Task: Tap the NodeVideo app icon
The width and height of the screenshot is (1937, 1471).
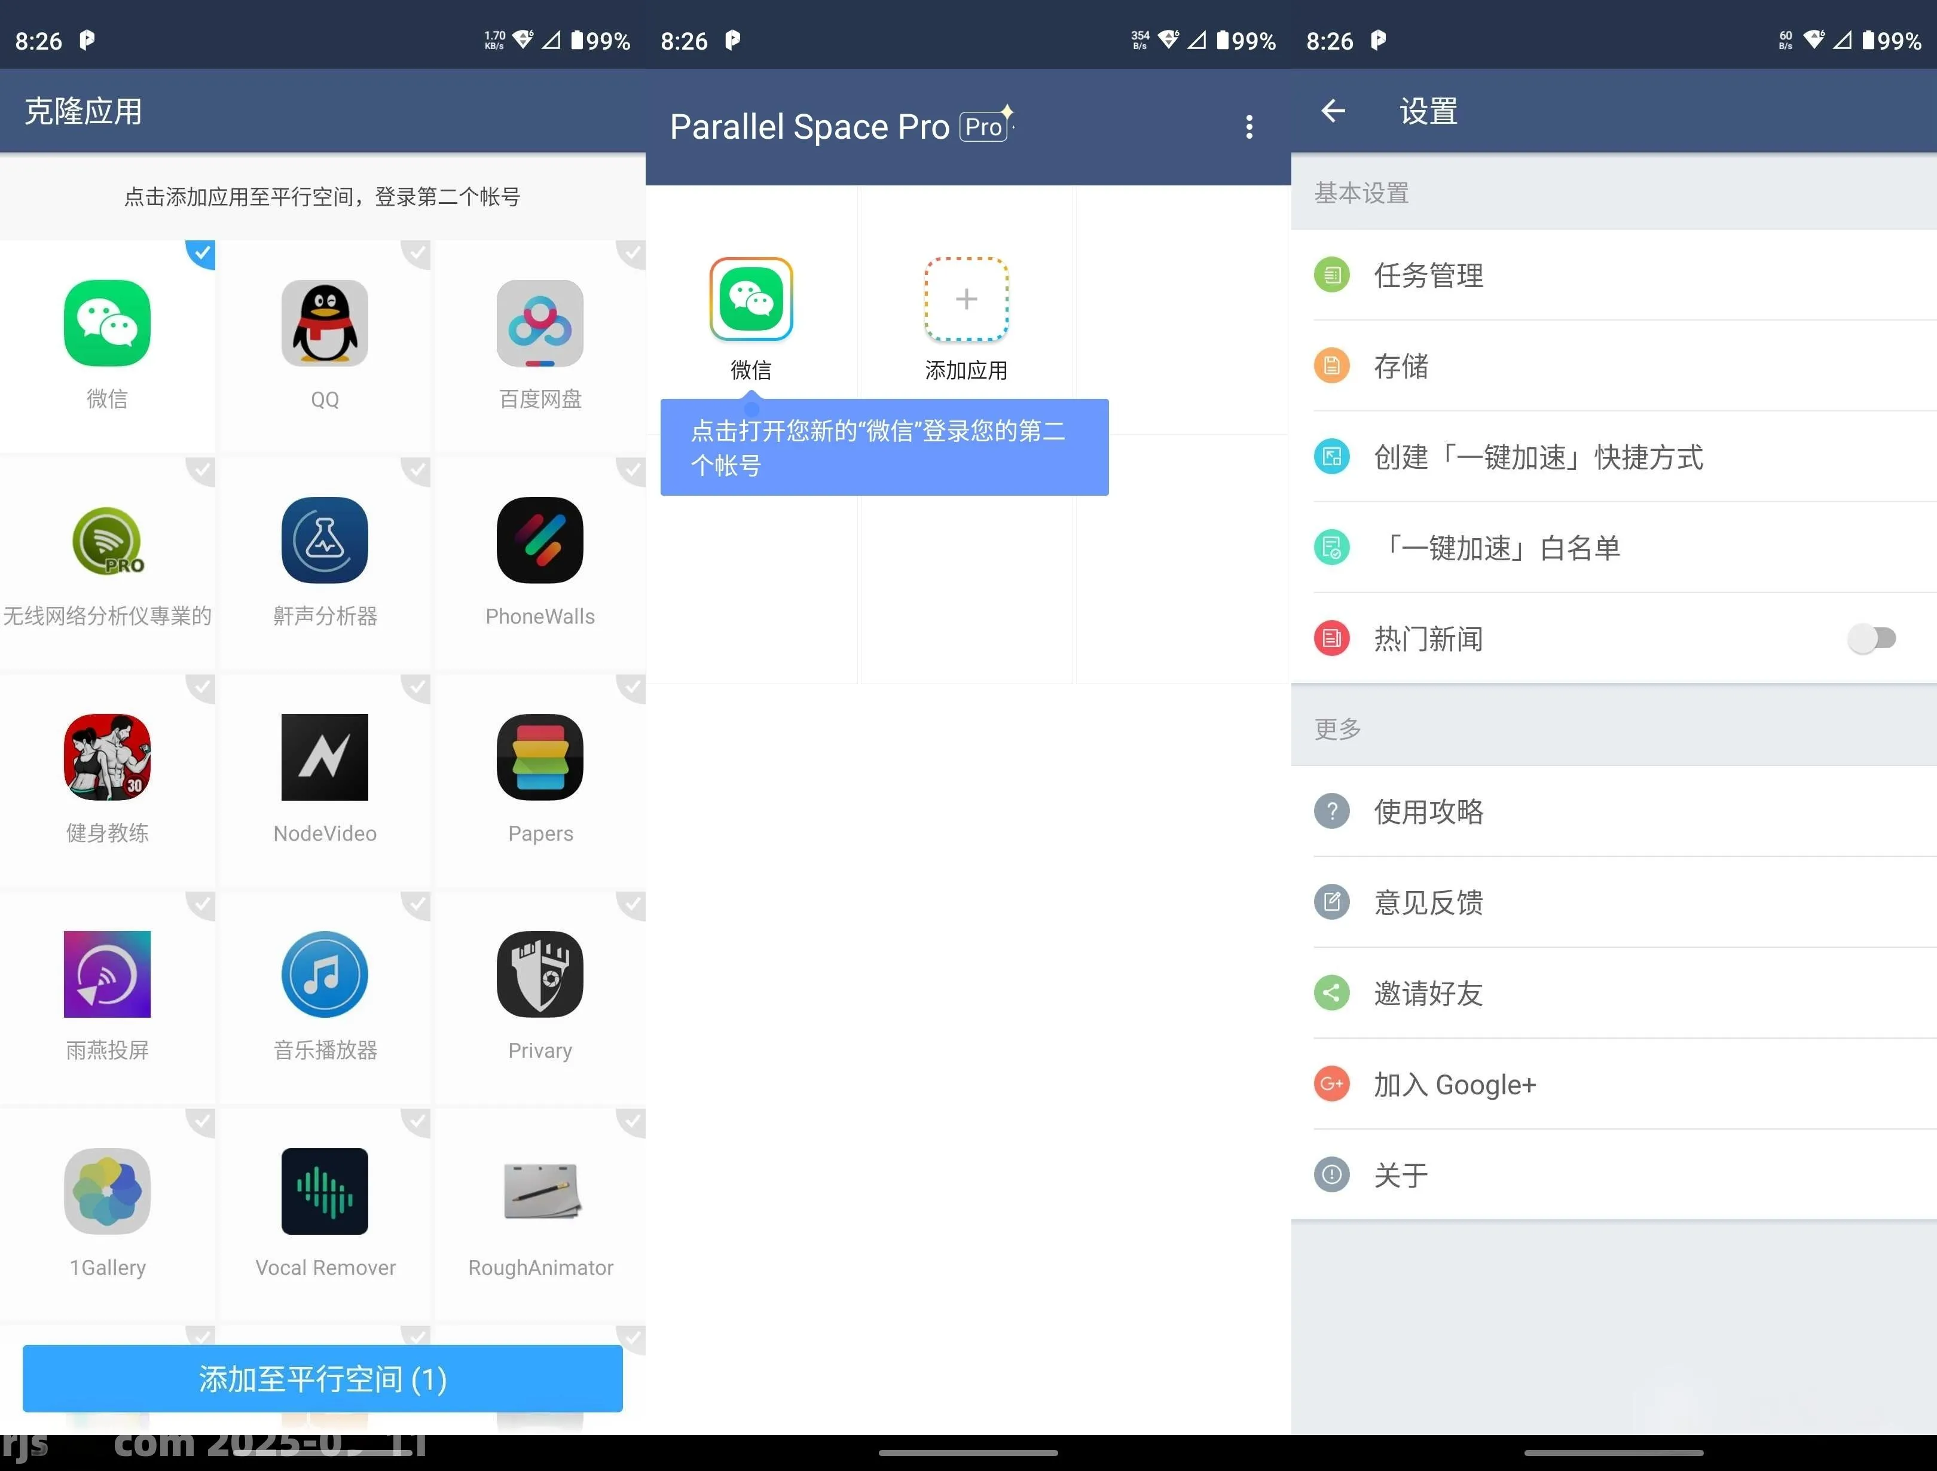Action: [x=324, y=757]
